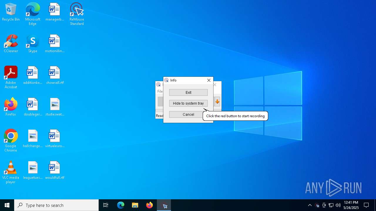Click the Exit button in the Info dialog
376x211 pixels.
(x=188, y=92)
